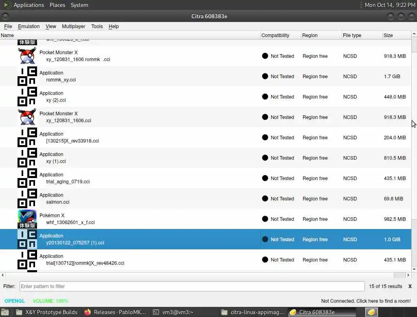Open the Help menu

(114, 26)
